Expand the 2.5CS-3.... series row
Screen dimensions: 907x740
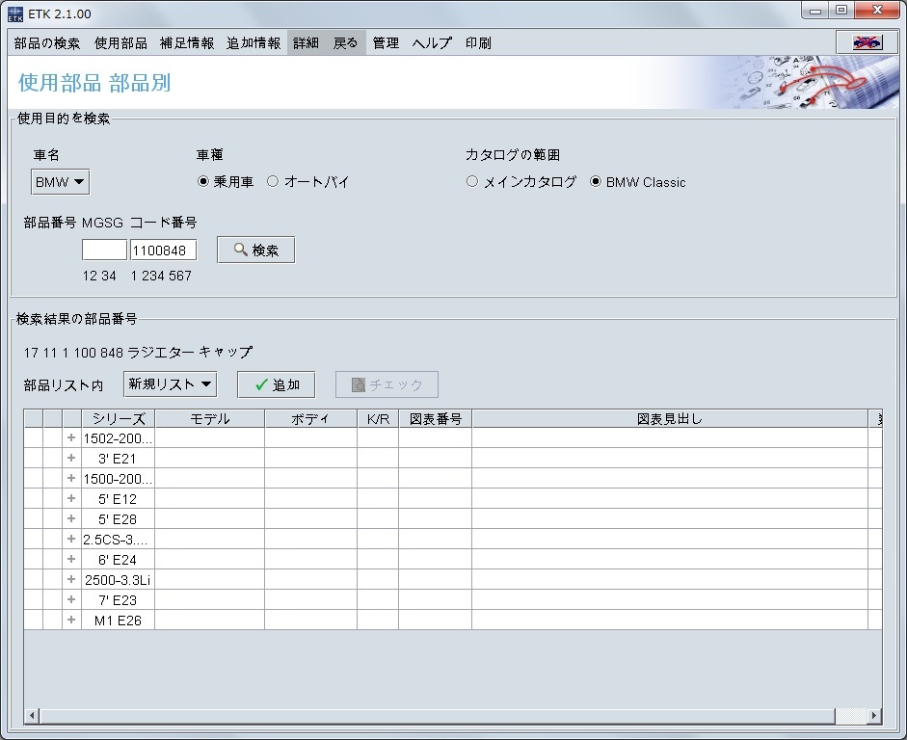point(71,539)
